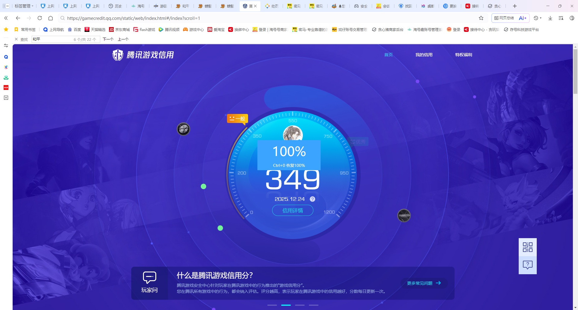
Task: Click the 信用详情 button
Action: pyautogui.click(x=292, y=210)
